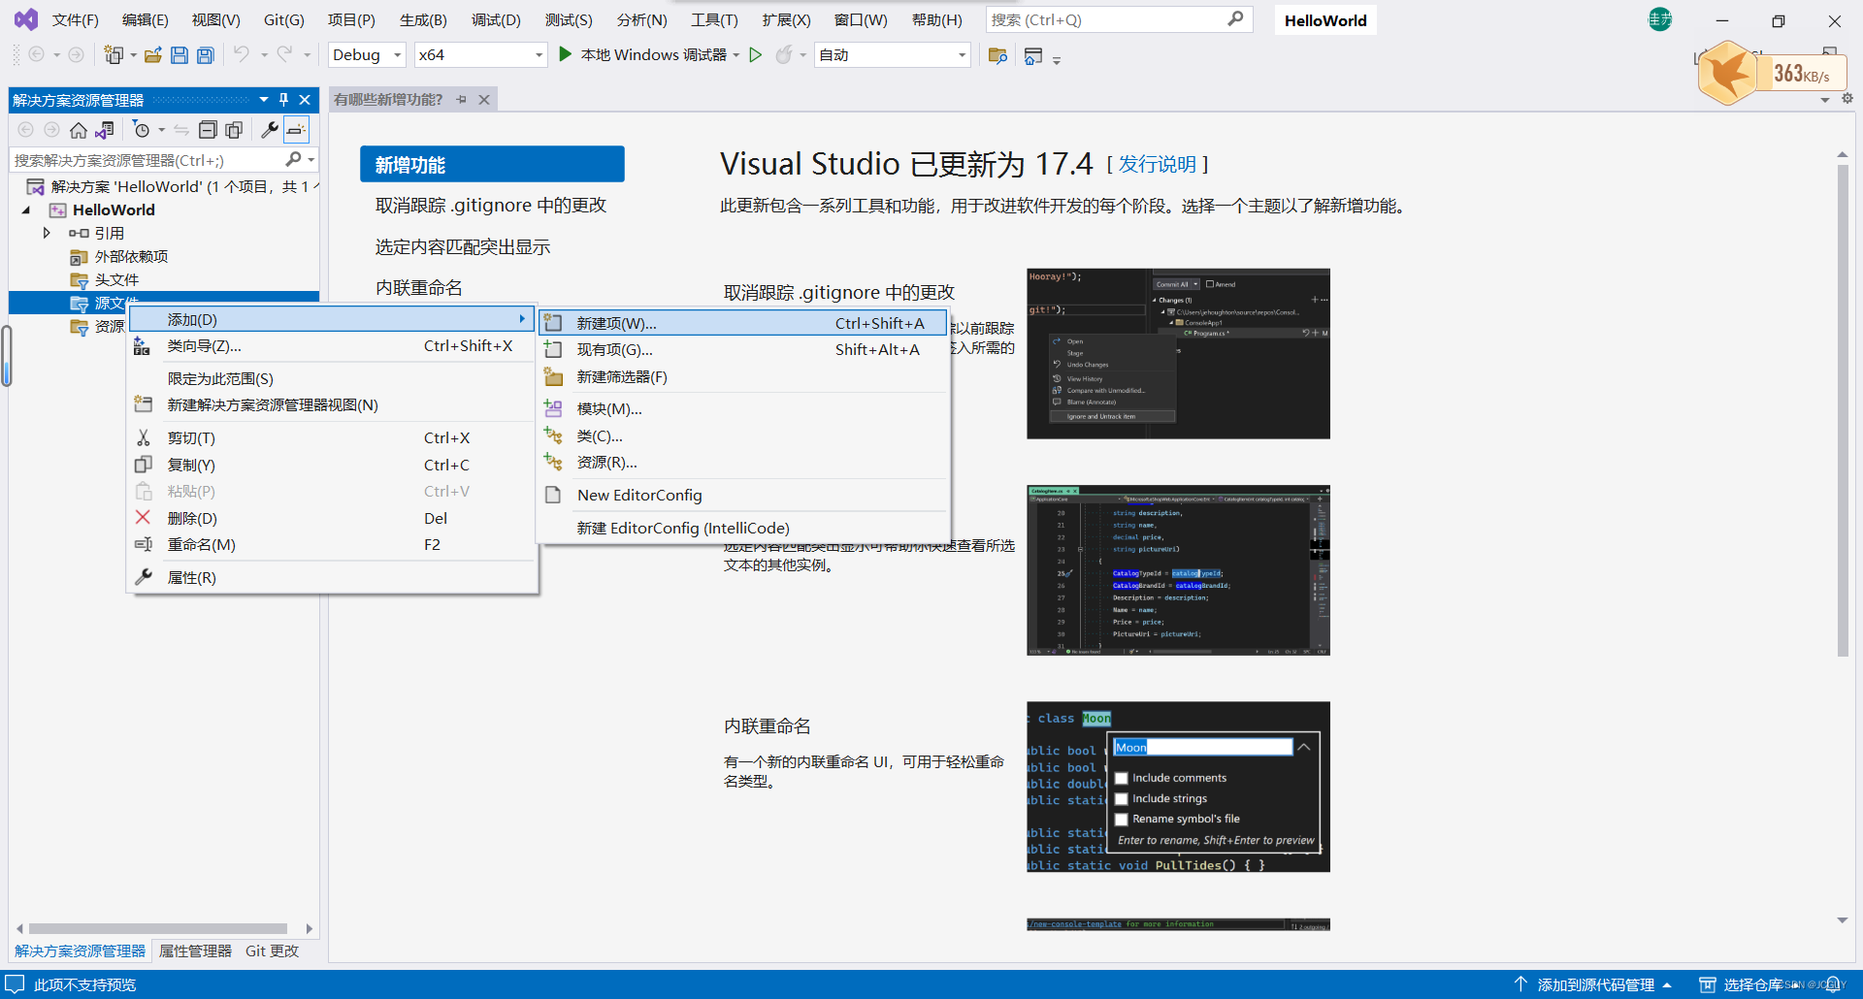Image resolution: width=1863 pixels, height=999 pixels.
Task: Open Properties via the wrench icon
Action: pos(270,129)
